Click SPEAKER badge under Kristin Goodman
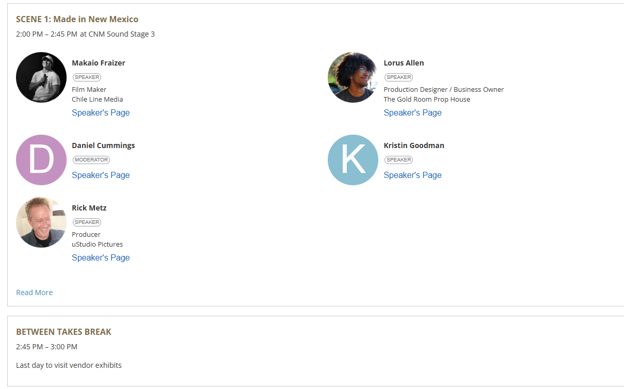The width and height of the screenshot is (624, 389). [x=398, y=160]
